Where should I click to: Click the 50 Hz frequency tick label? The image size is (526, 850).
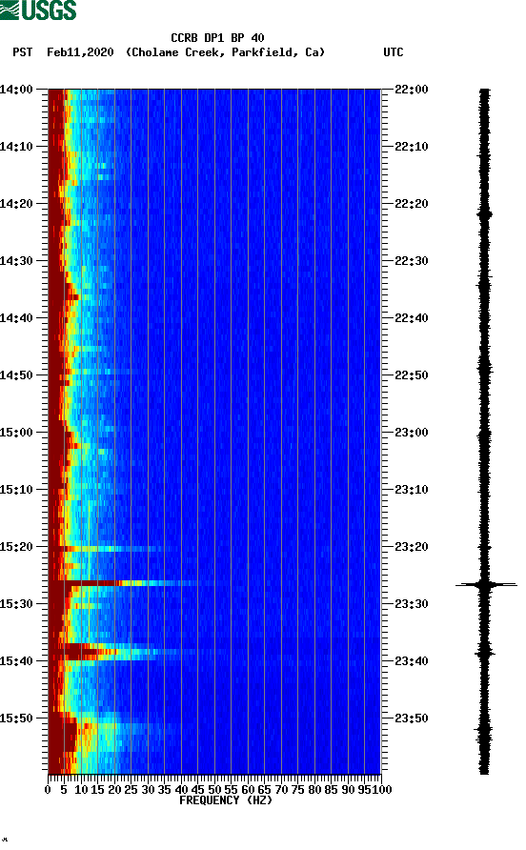point(214,790)
